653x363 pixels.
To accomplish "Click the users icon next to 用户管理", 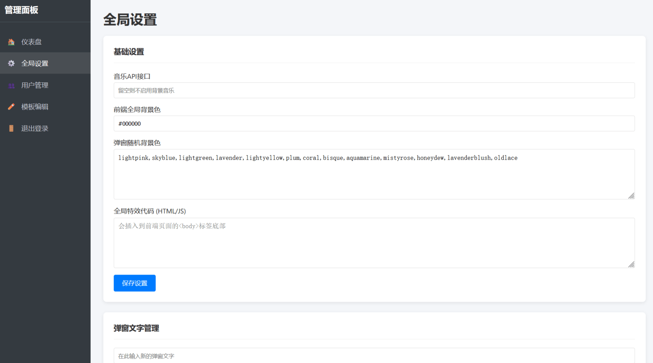I will coord(11,85).
